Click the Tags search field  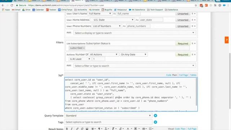click(108, 122)
